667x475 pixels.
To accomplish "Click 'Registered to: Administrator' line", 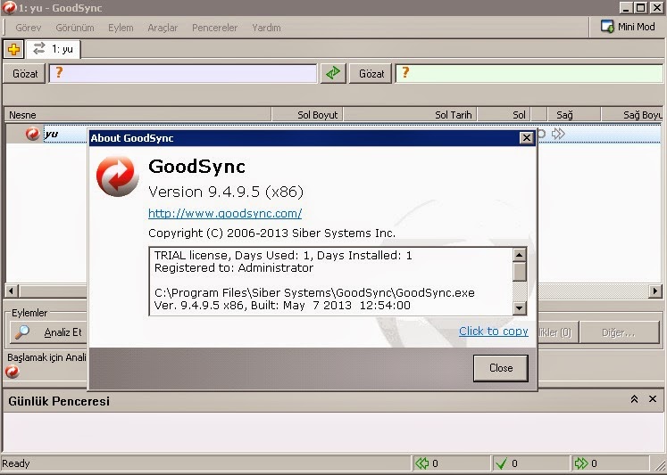I will coord(234,268).
